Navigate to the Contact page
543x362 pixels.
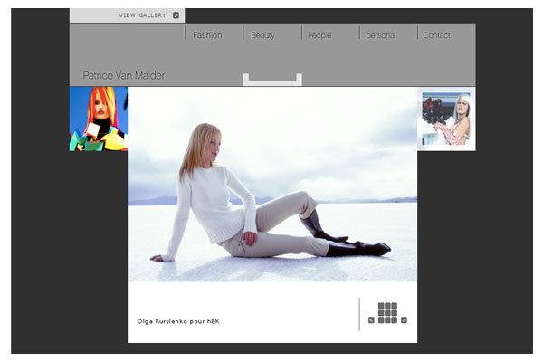click(436, 35)
